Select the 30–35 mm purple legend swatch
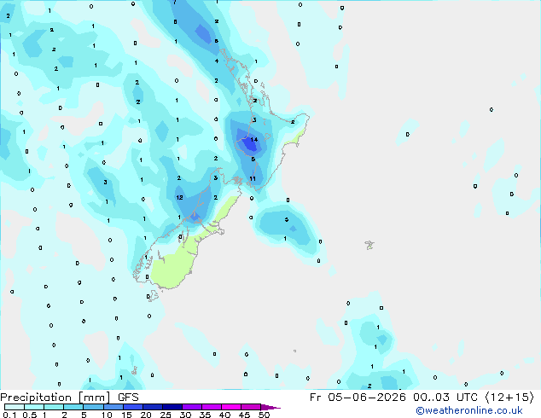The image size is (541, 418). pos(192,407)
